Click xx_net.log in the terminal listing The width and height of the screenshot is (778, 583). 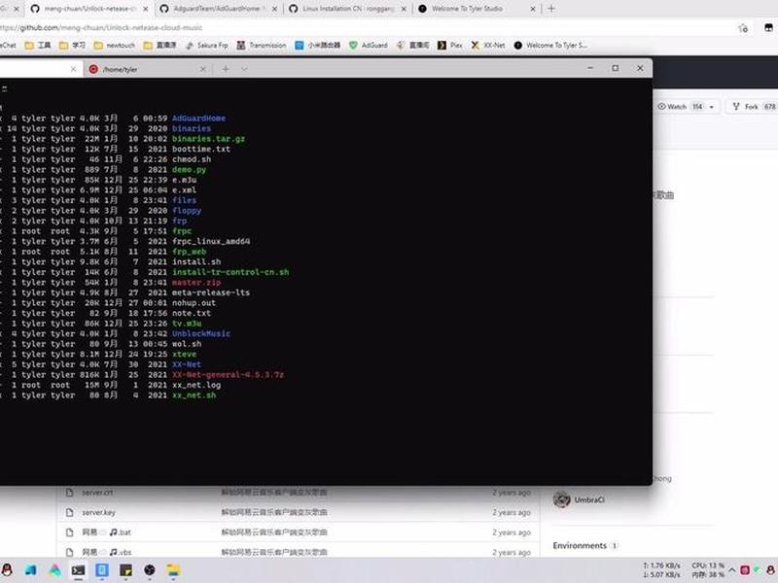pyautogui.click(x=196, y=385)
